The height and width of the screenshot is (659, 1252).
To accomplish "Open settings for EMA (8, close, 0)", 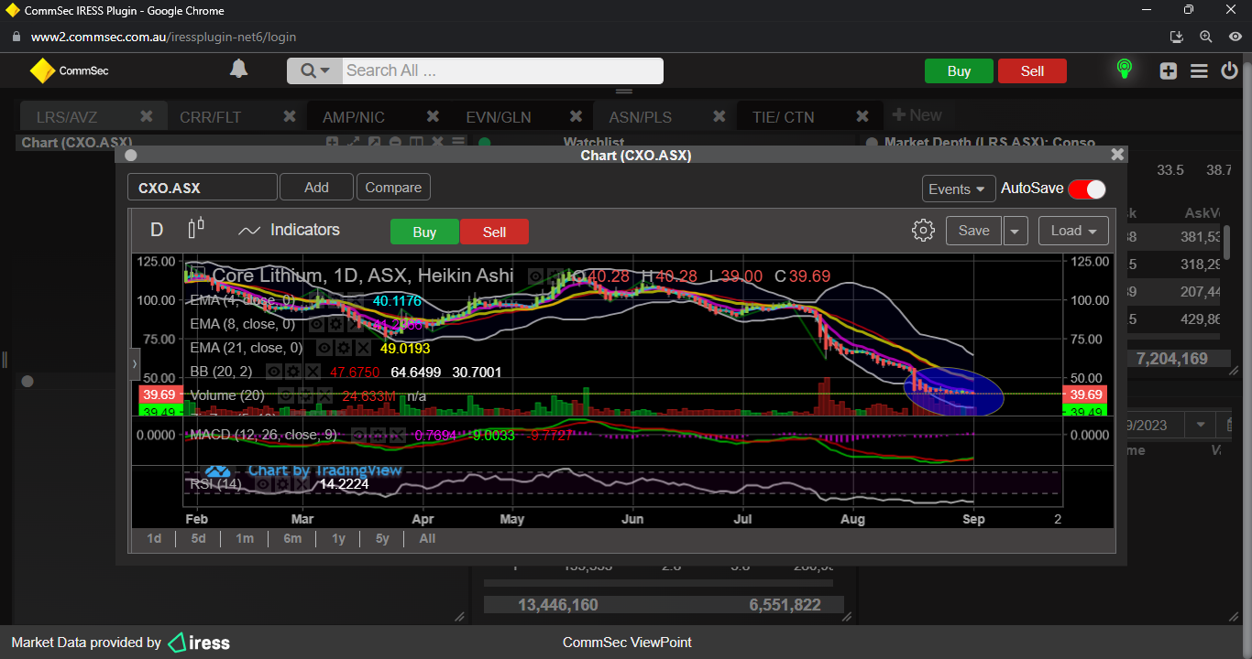I will (335, 324).
